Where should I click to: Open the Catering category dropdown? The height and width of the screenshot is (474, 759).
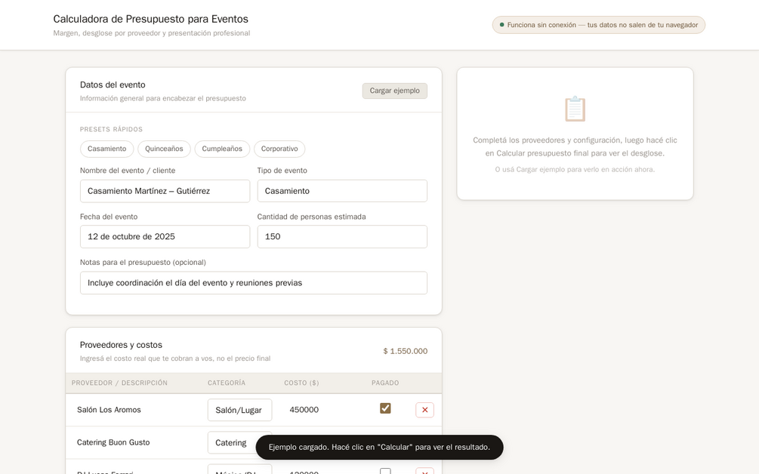(239, 442)
